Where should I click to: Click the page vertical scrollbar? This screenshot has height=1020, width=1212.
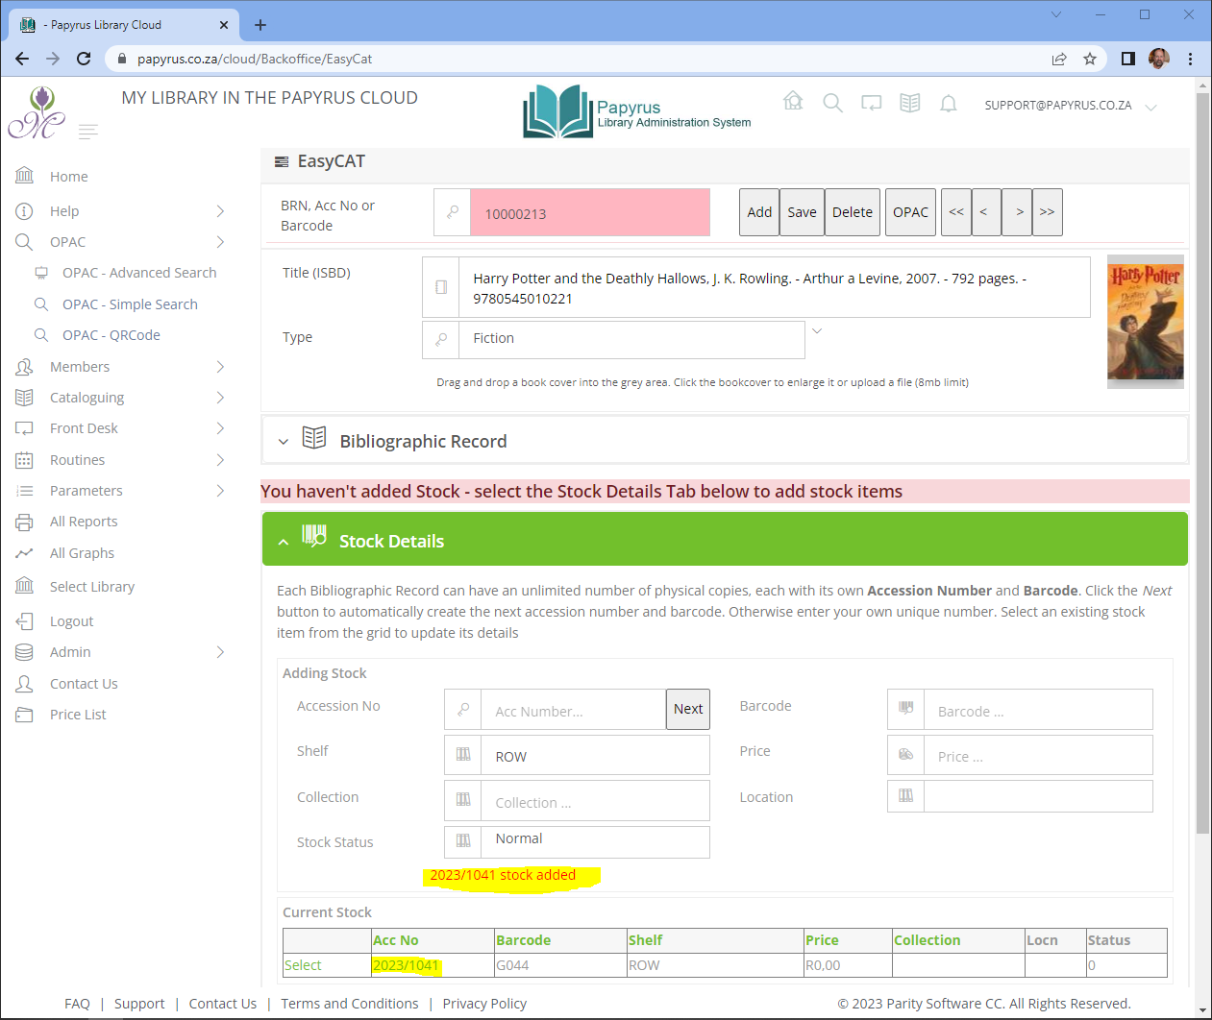tap(1202, 463)
